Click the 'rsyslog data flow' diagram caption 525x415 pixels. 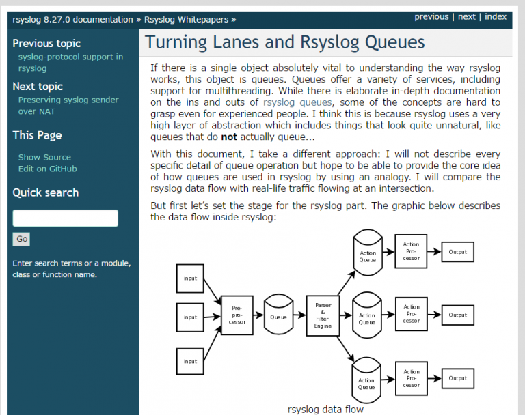coord(325,410)
